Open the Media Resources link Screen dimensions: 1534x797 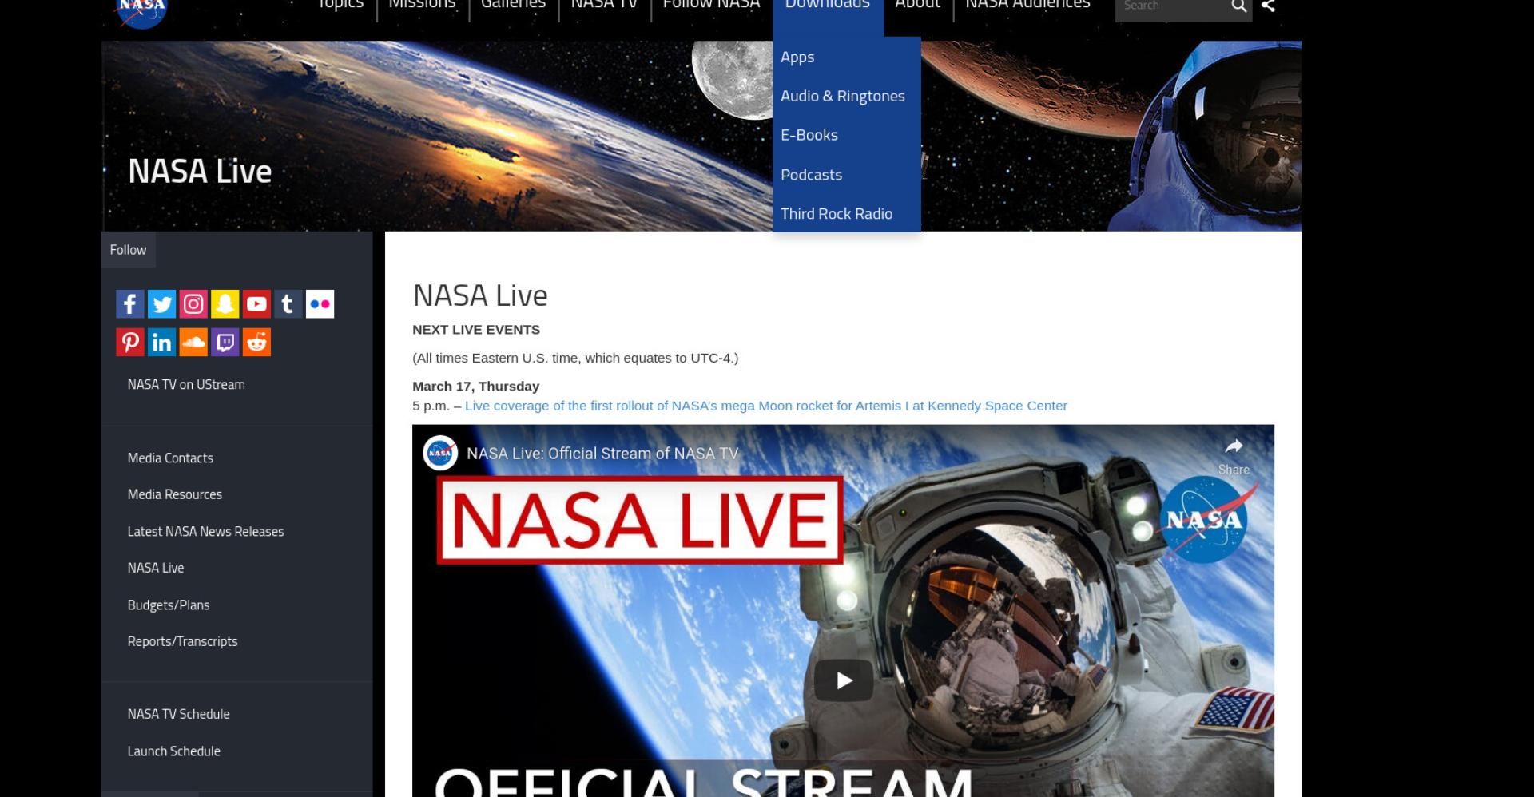[174, 494]
